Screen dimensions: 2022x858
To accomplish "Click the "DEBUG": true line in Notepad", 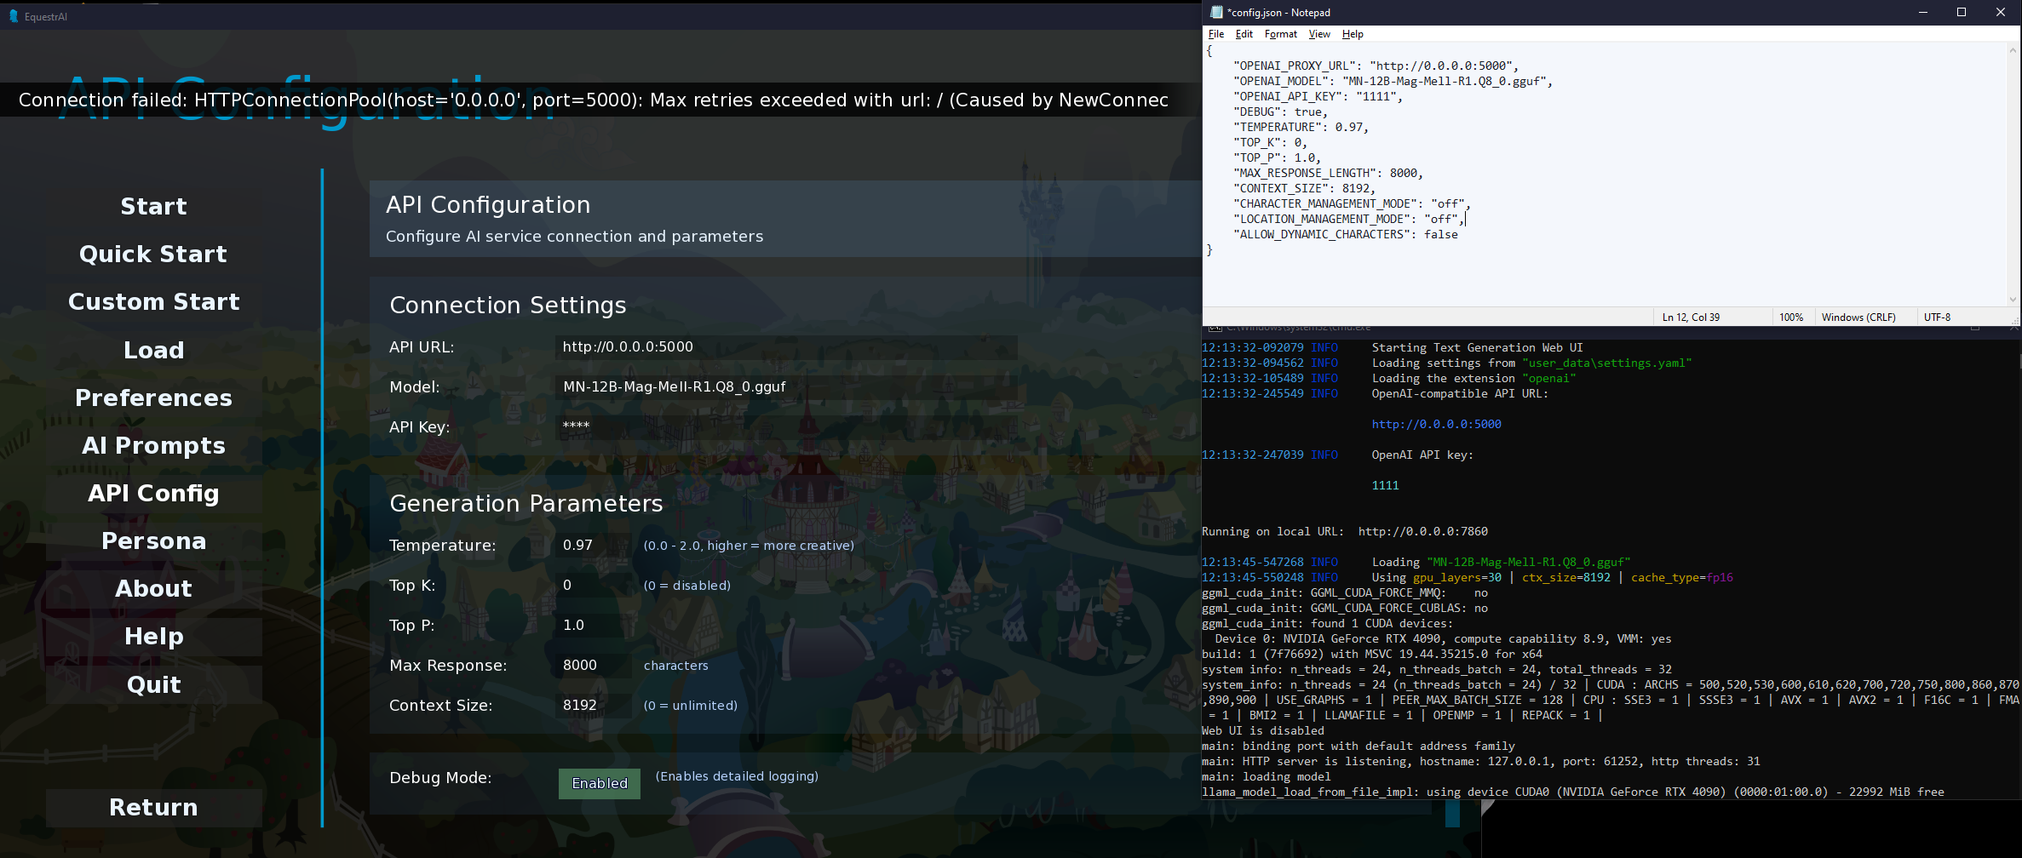I will coord(1280,112).
